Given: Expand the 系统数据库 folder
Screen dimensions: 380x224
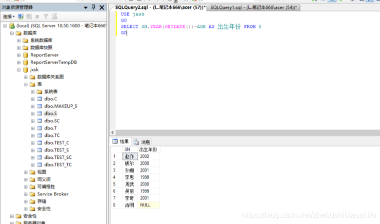Looking at the screenshot, I should (x=19, y=40).
